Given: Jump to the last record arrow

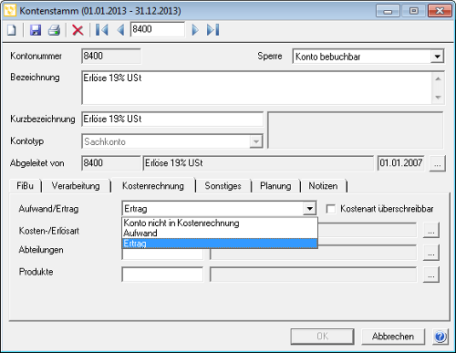Looking at the screenshot, I should click(212, 30).
